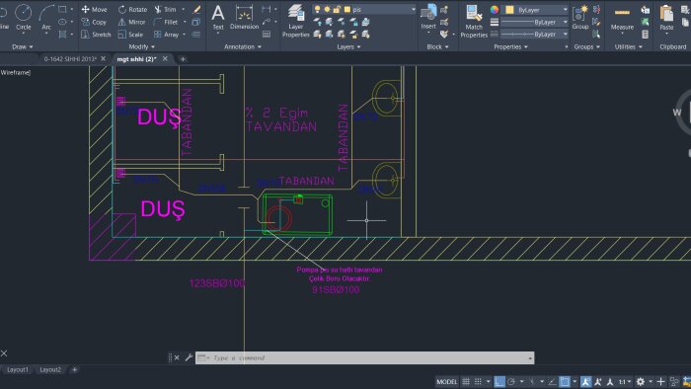The width and height of the screenshot is (691, 389).
Task: Click the Paste clipboard button
Action: click(x=666, y=18)
